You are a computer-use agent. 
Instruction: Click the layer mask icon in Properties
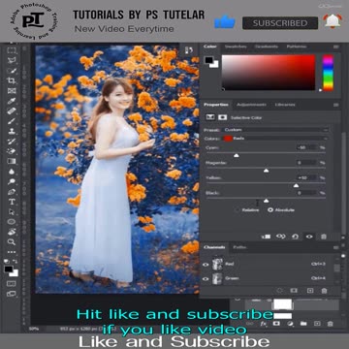click(x=222, y=117)
